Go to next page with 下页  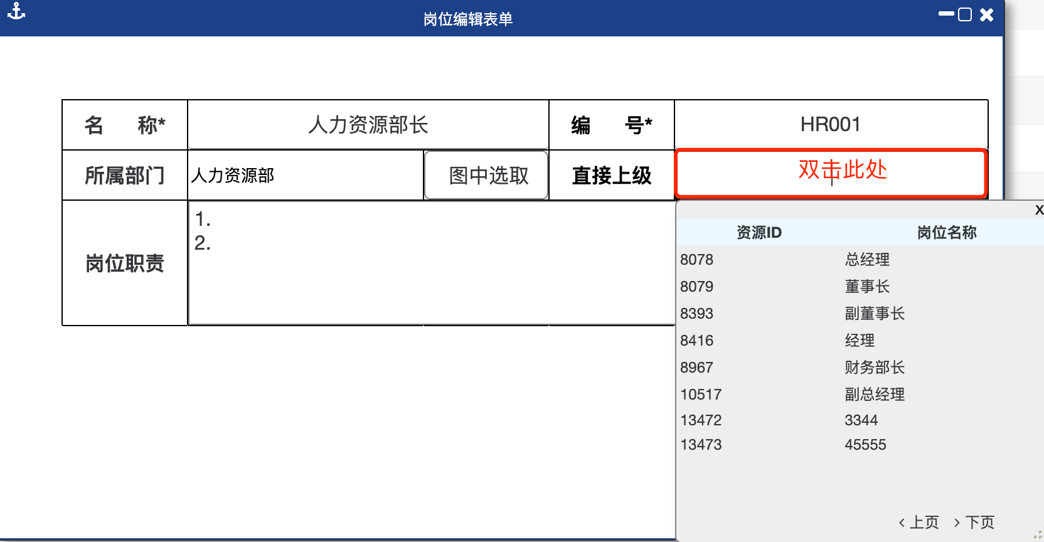click(974, 522)
